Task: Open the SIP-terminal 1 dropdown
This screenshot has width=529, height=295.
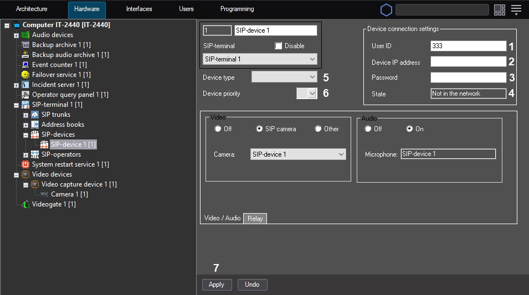Action: [260, 59]
